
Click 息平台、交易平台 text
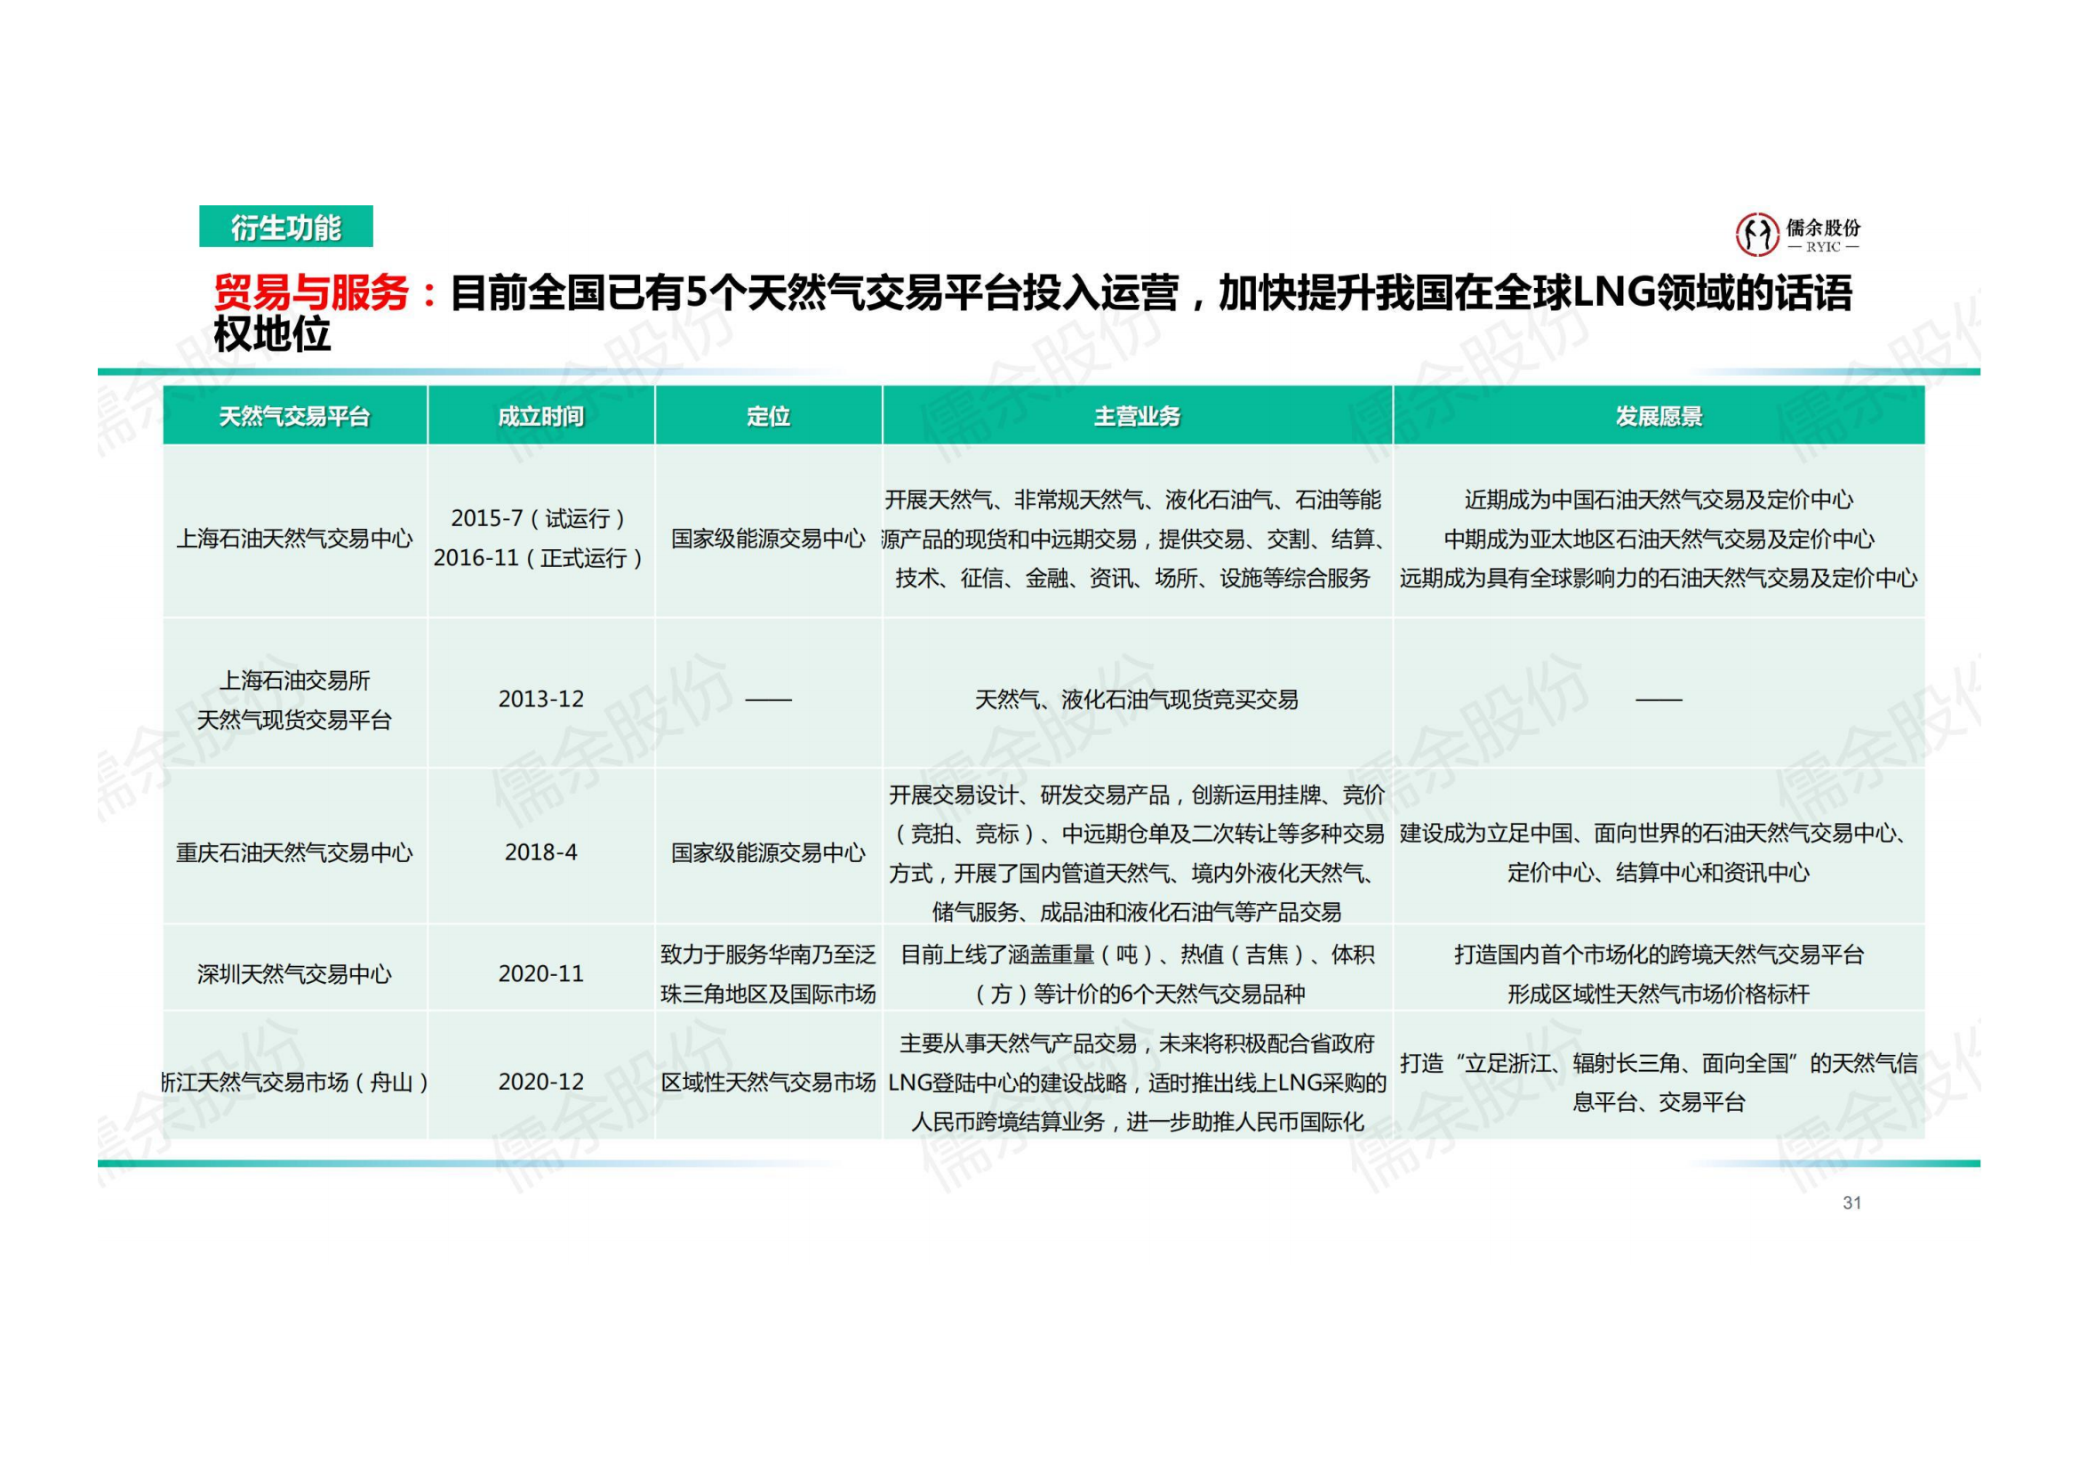coord(1659,1101)
